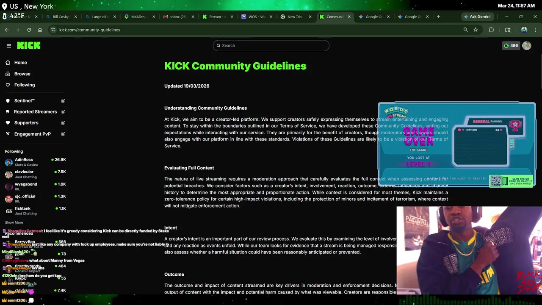Click the Following heart icon
Screen dimensions: 542x305
pyautogui.click(x=8, y=85)
